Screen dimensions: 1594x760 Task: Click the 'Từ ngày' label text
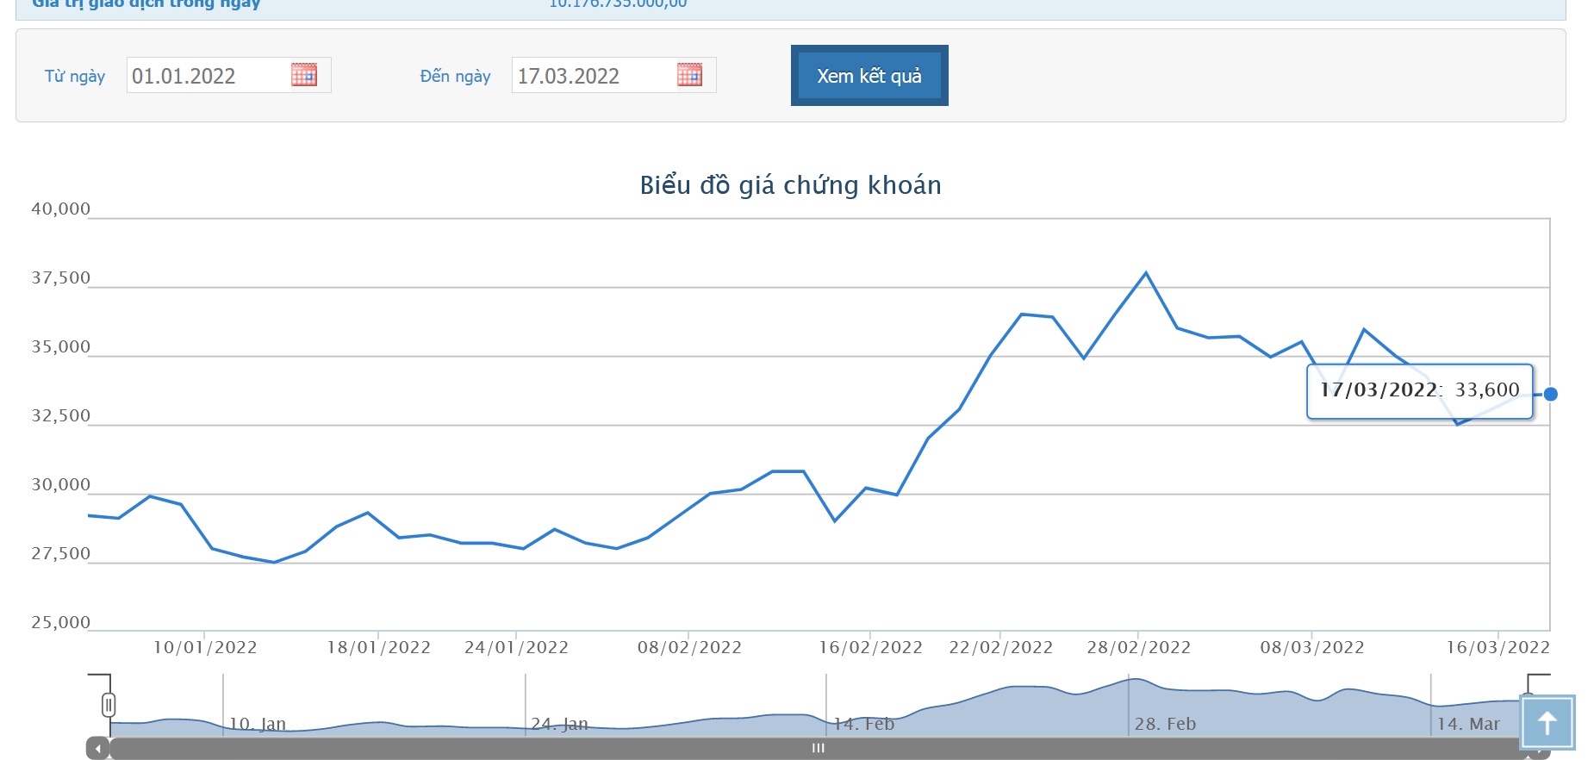75,76
